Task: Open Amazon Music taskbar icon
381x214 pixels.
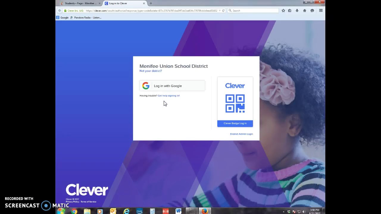Action: click(139, 211)
